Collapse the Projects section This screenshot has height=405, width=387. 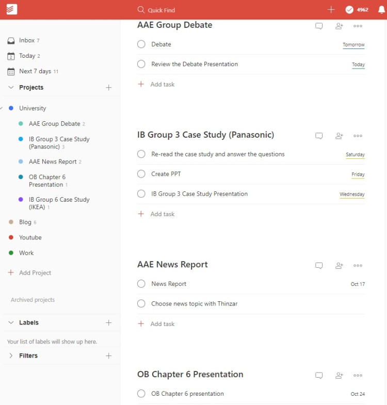[x=11, y=88]
